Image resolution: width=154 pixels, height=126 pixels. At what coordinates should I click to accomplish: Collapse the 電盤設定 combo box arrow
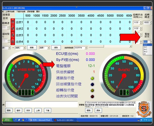coord(151,42)
